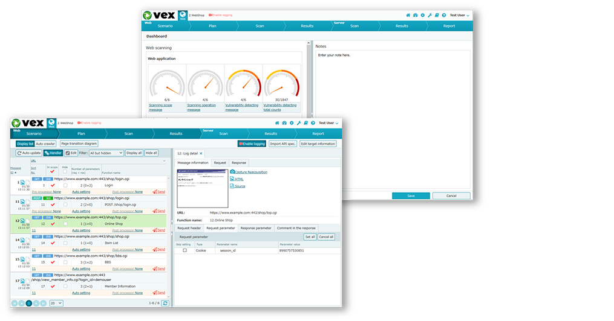This screenshot has width=614, height=321.
Task: Click the Handler button
Action: (53, 153)
